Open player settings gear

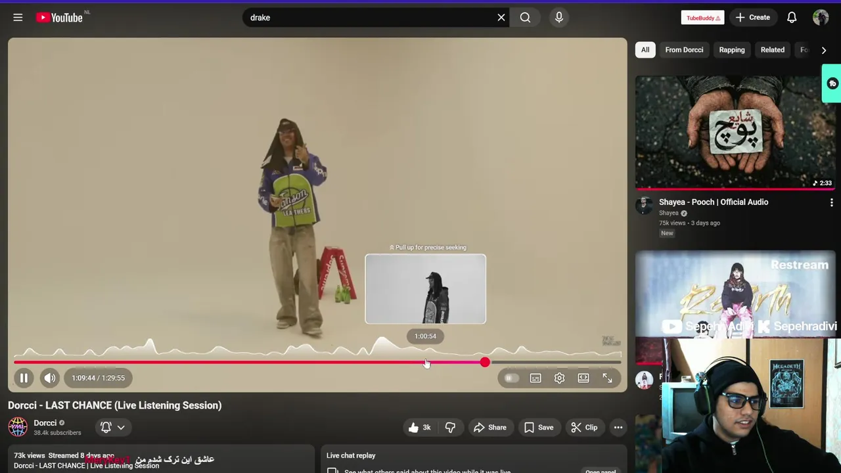559,378
